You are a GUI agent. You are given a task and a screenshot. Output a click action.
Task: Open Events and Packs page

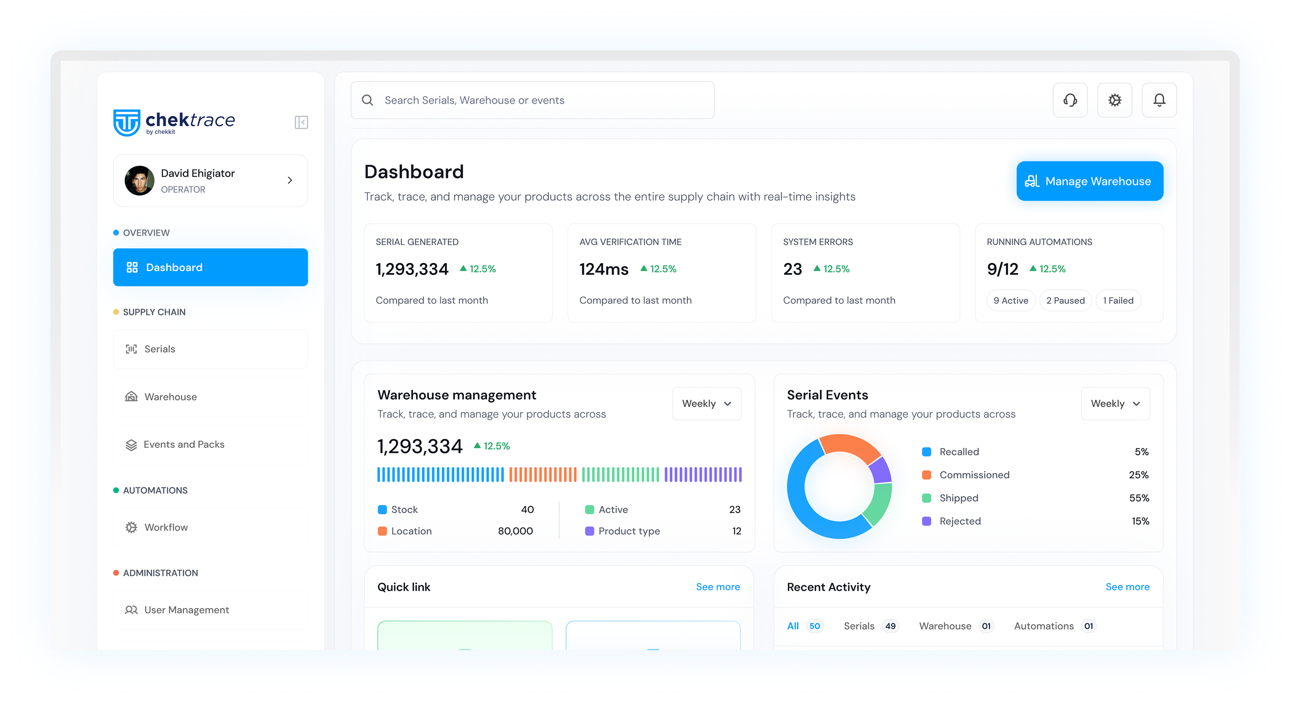(210, 444)
